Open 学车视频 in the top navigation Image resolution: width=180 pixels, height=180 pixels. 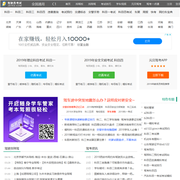121,4
